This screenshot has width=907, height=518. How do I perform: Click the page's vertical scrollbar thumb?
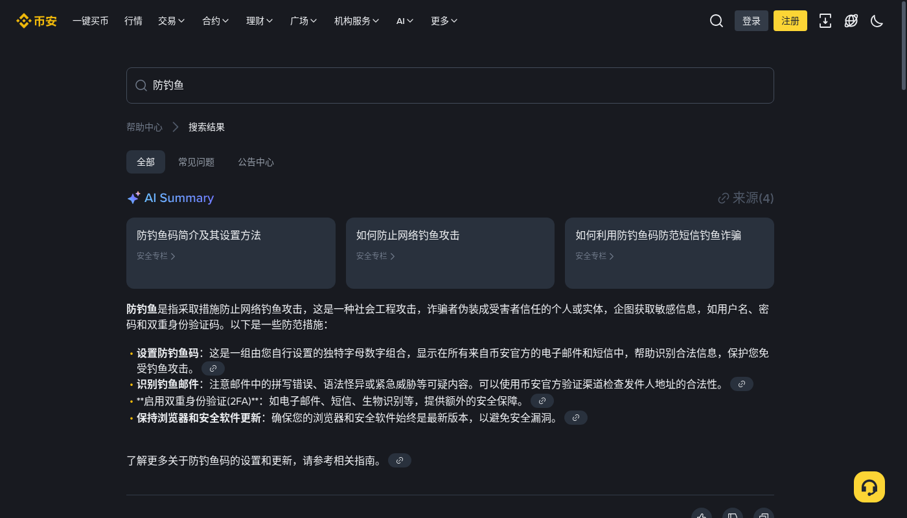click(x=904, y=47)
